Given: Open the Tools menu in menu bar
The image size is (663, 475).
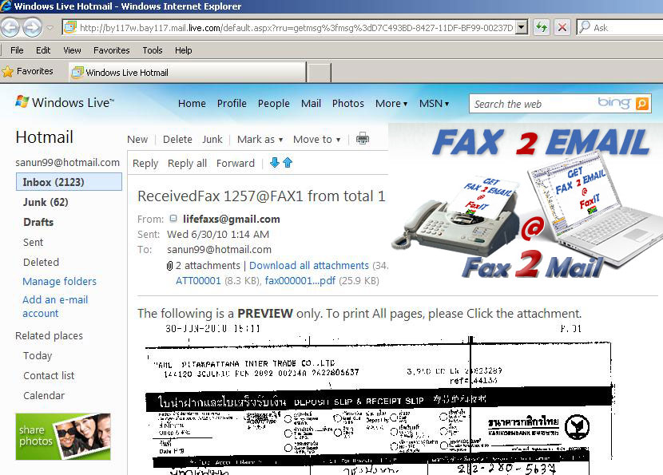Looking at the screenshot, I should pos(152,50).
